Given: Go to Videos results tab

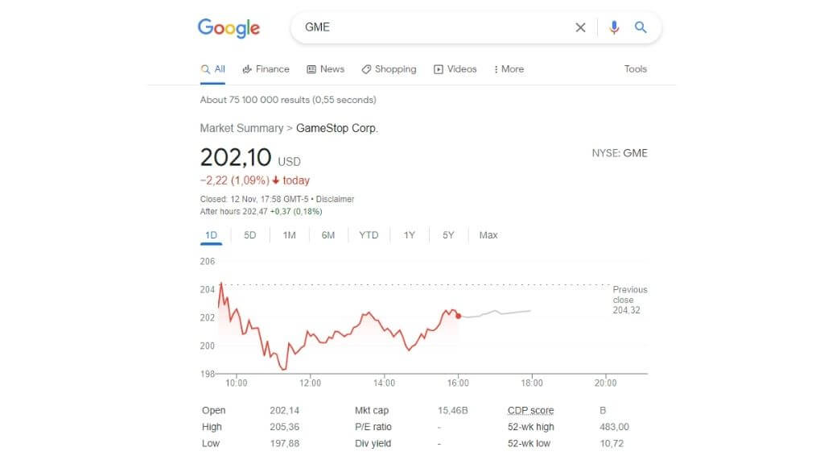Looking at the screenshot, I should (x=455, y=69).
